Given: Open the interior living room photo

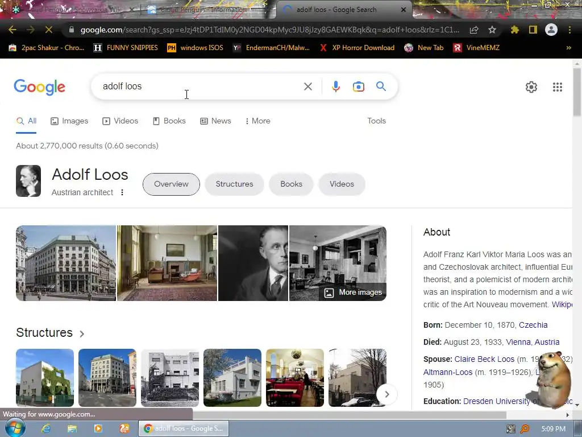Looking at the screenshot, I should tap(168, 263).
